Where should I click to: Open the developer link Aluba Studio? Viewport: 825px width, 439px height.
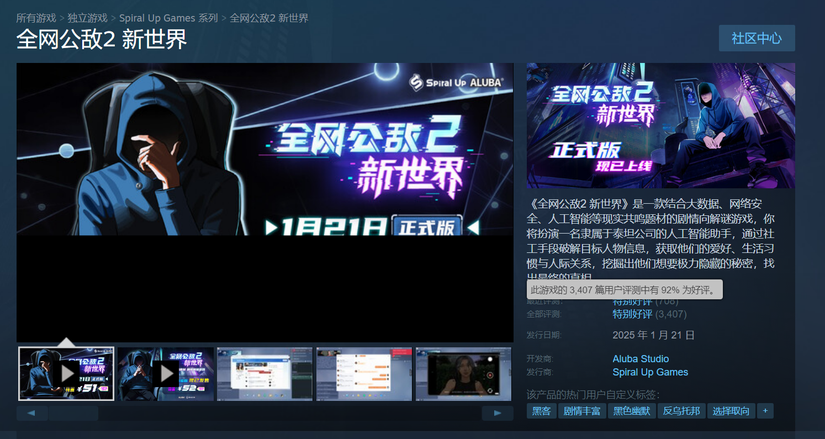point(641,359)
